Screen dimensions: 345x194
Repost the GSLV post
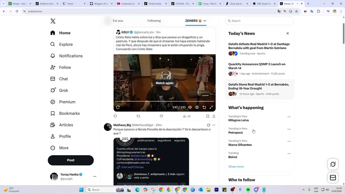coord(138,116)
